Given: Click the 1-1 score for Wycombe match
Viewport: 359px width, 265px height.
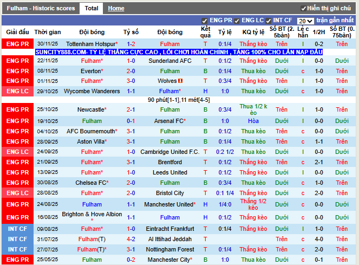Looking at the screenshot, I should [131, 91].
